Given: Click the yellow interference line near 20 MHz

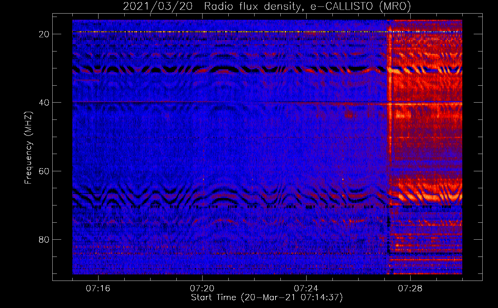Looking at the screenshot, I should [267, 32].
